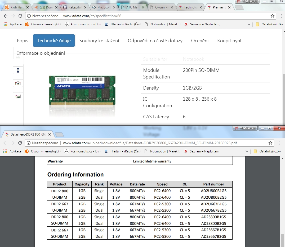
Task: Open NoEmotion bookmark in top window
Action: tap(162, 24)
